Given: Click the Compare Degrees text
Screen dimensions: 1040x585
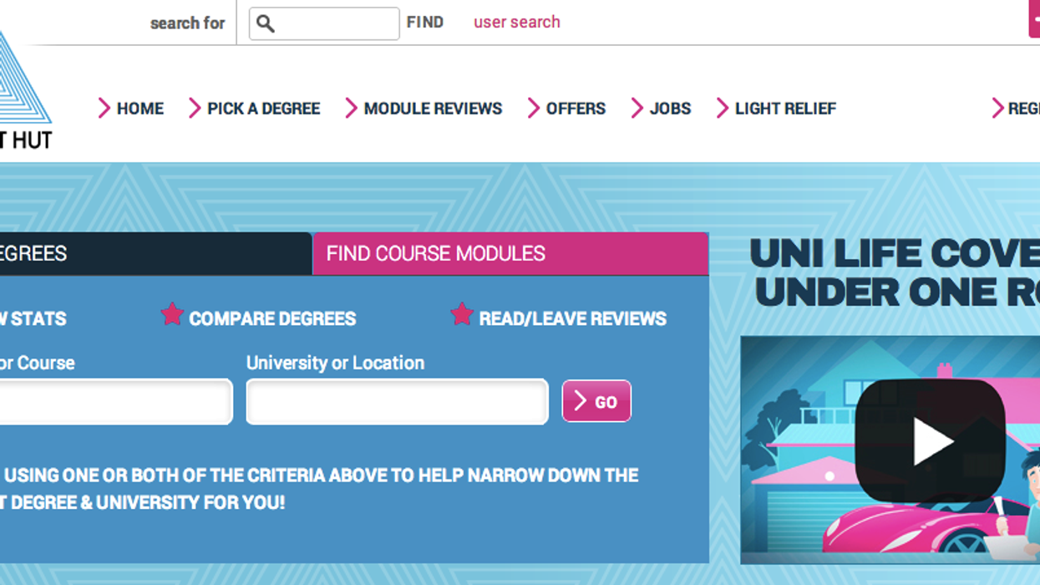Looking at the screenshot, I should (272, 319).
